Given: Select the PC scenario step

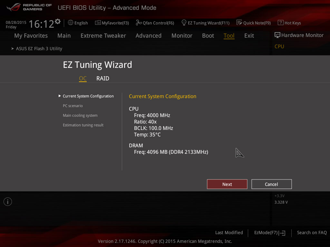Looking at the screenshot, I should tap(73, 105).
